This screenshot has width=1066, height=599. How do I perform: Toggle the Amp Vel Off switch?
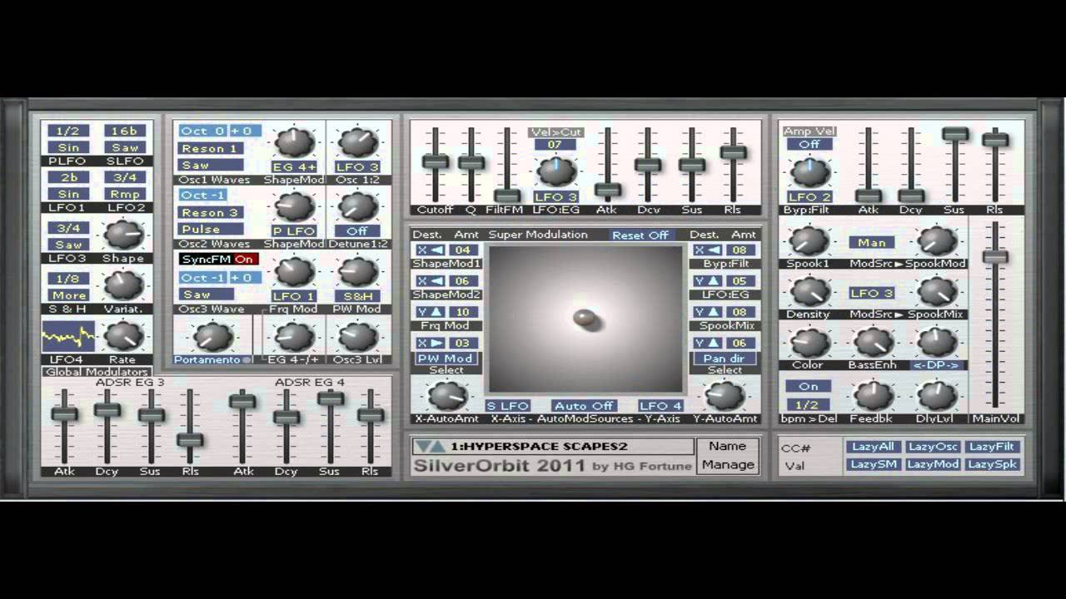coord(809,144)
